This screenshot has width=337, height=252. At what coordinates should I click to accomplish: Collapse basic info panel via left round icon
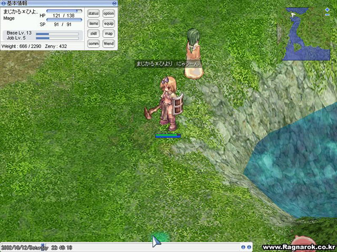[x=3, y=3]
